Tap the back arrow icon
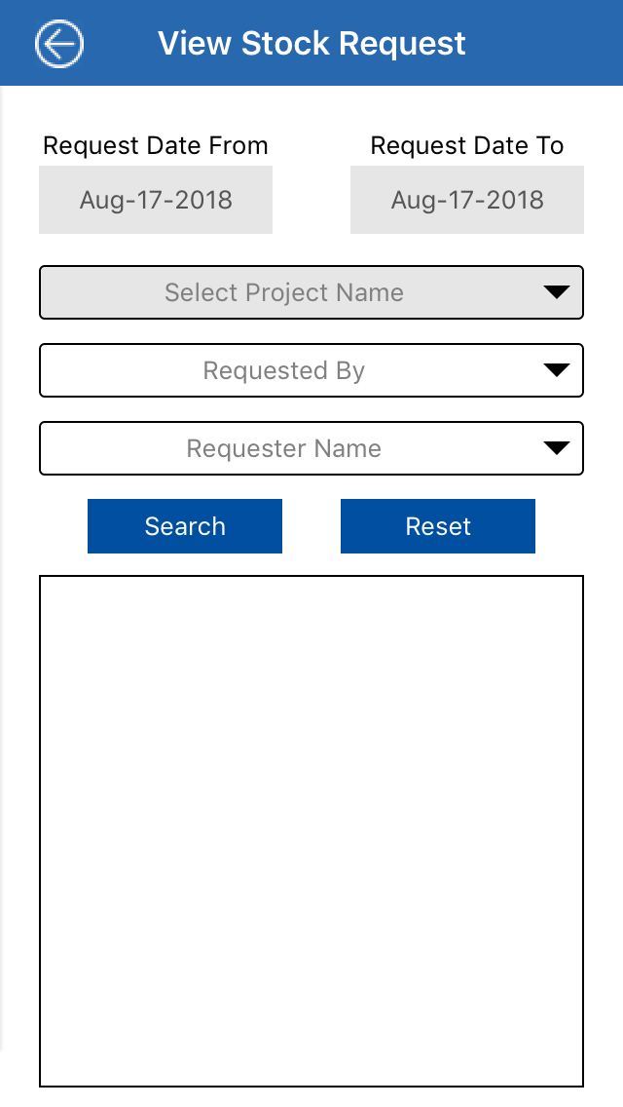Viewport: 623px width, 1107px height. 59,44
